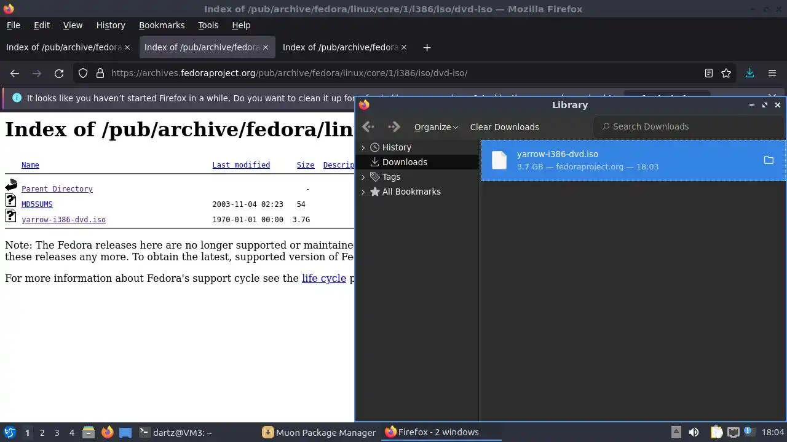Click the yarrow-i386-dvd.iso link on the page
Viewport: 787px width, 442px height.
[x=63, y=220]
